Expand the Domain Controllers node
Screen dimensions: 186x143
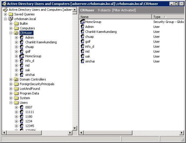11,79
